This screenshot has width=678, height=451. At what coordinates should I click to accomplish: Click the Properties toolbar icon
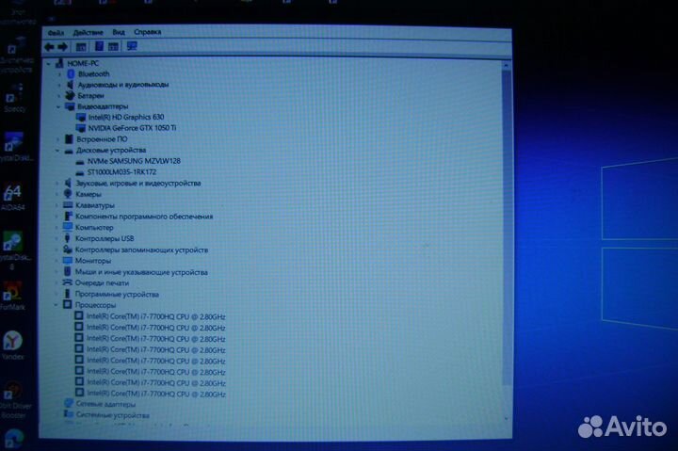click(x=81, y=47)
